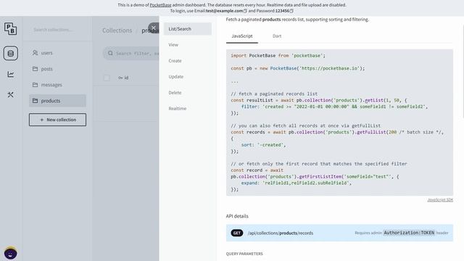Focus the records search filter bar
The height and width of the screenshot is (261, 464).
click(131, 53)
